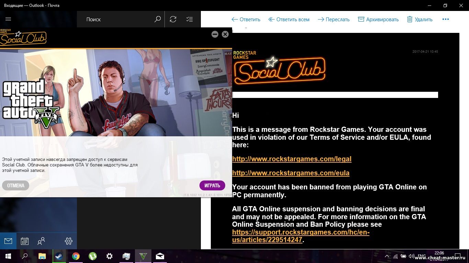Open the Calendar from Outlook sidebar

click(25, 241)
